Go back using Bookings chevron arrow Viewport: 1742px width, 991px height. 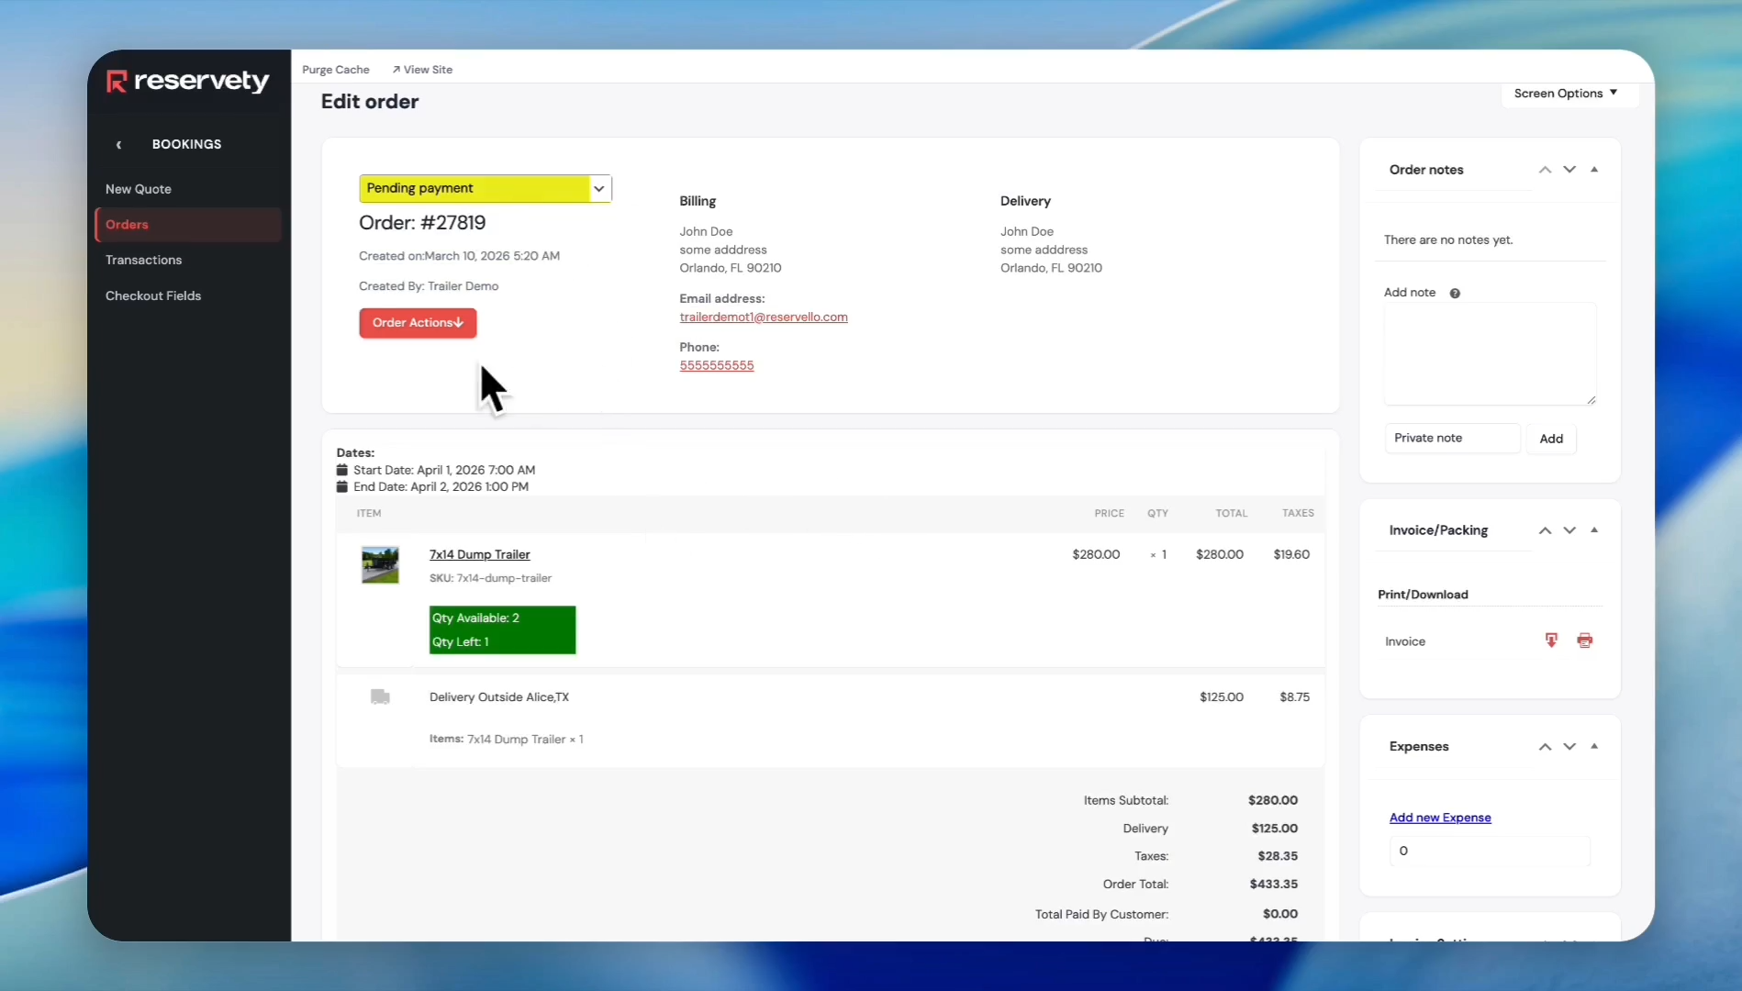[118, 145]
